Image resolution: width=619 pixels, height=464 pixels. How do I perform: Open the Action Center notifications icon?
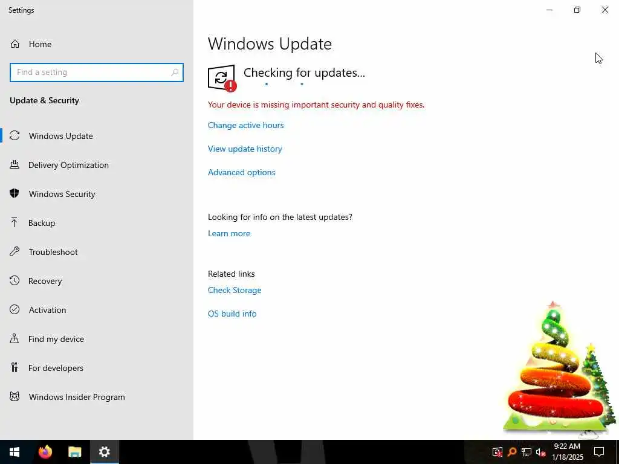(x=599, y=452)
